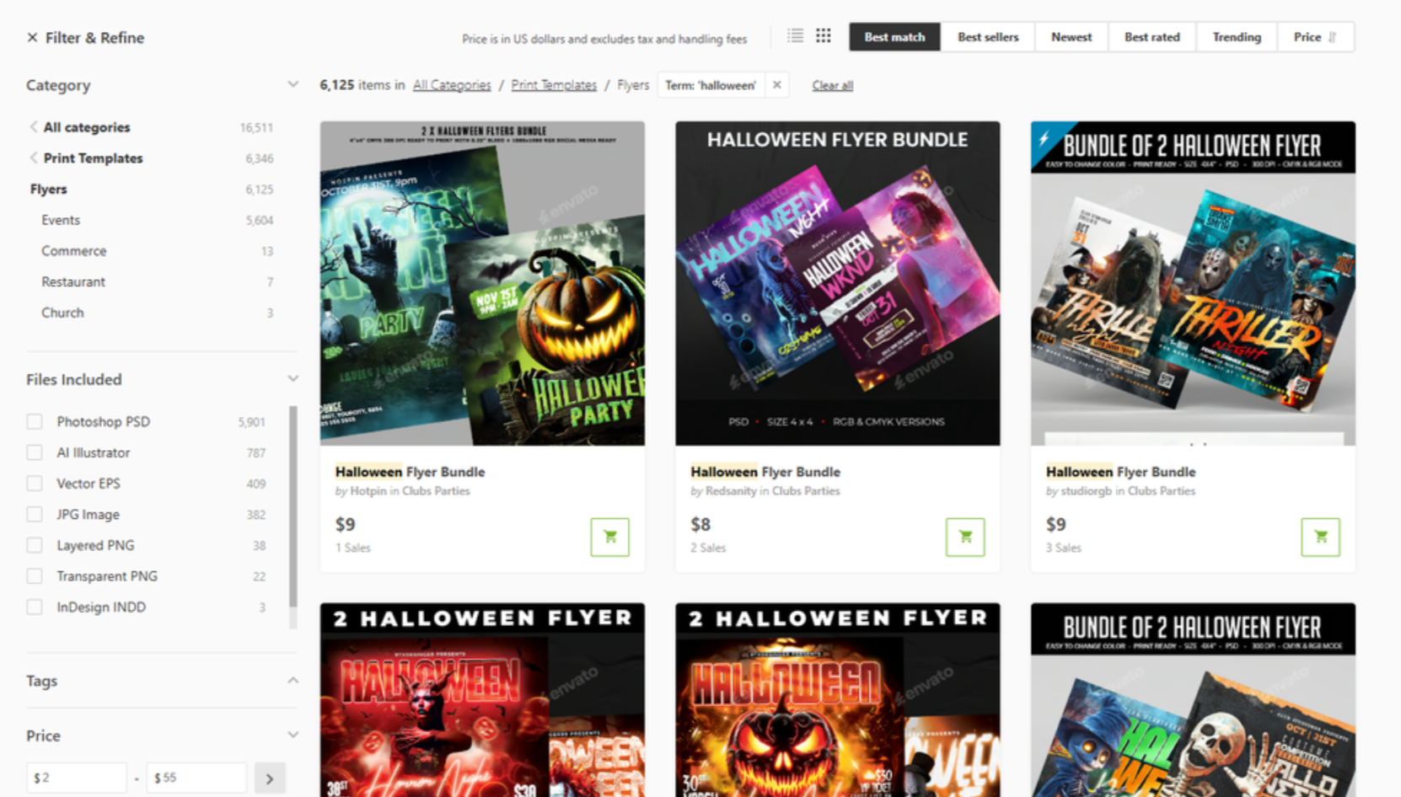Check the Vector EPS filter option
Viewport: 1401px width, 797px height.
click(34, 483)
